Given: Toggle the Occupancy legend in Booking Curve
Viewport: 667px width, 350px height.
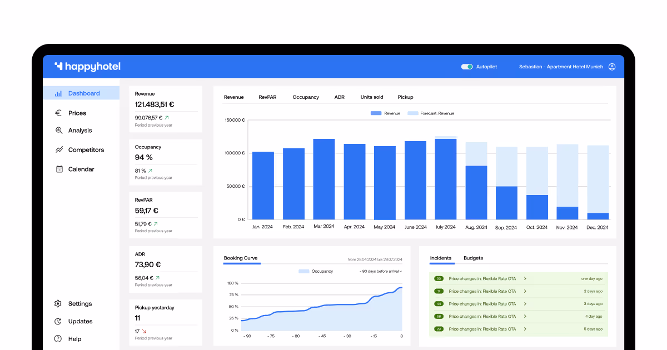Looking at the screenshot, I should pos(316,271).
